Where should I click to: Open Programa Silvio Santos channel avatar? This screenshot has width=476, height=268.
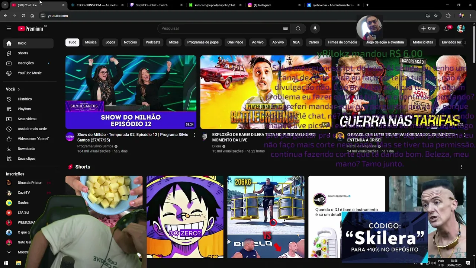70,137
